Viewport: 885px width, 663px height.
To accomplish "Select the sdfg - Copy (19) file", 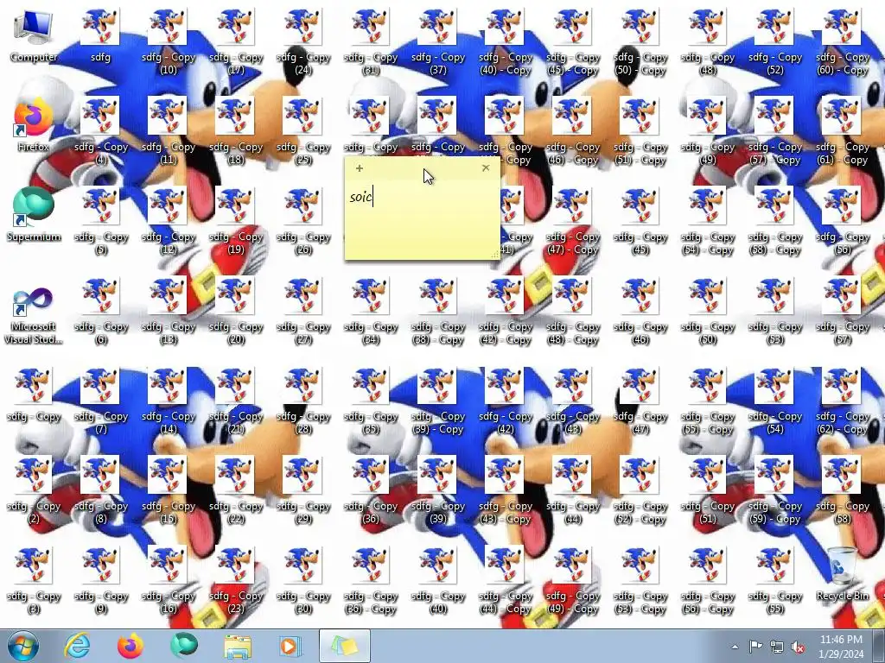I will tap(235, 222).
